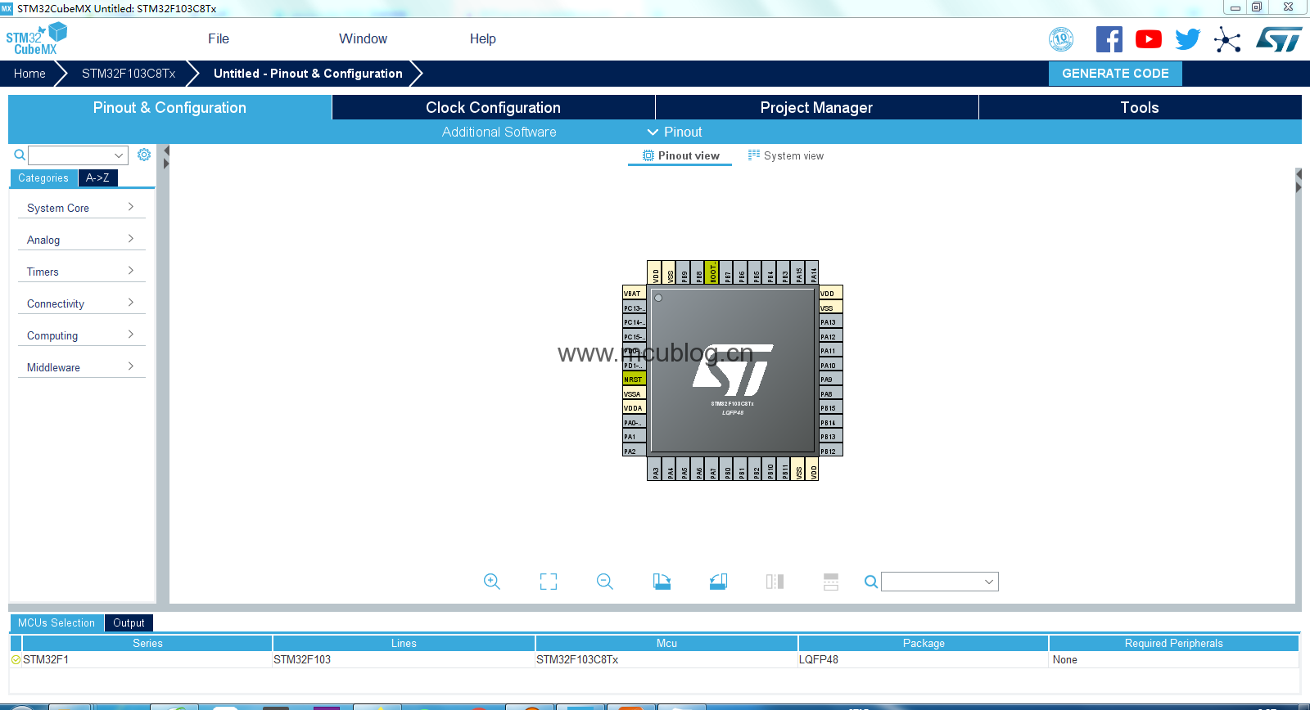Open ST's YouTube channel icon
The width and height of the screenshot is (1310, 710).
point(1149,39)
